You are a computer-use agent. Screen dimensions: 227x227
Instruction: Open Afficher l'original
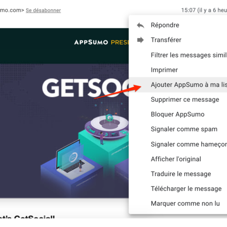[178, 159]
